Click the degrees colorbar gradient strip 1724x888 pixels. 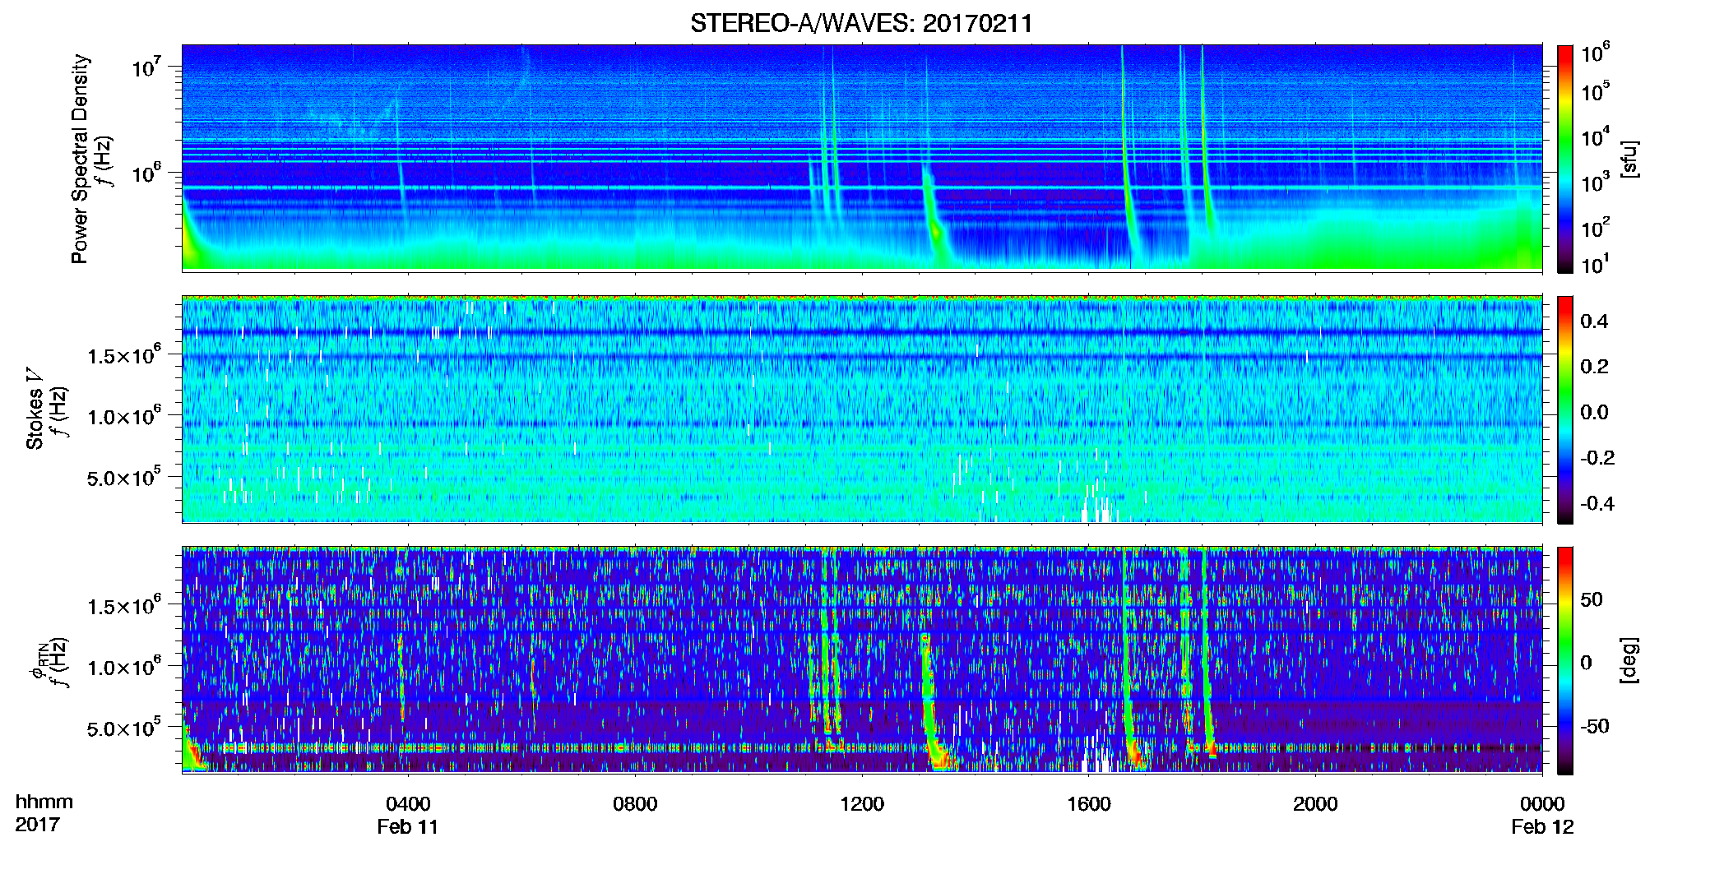[1564, 660]
